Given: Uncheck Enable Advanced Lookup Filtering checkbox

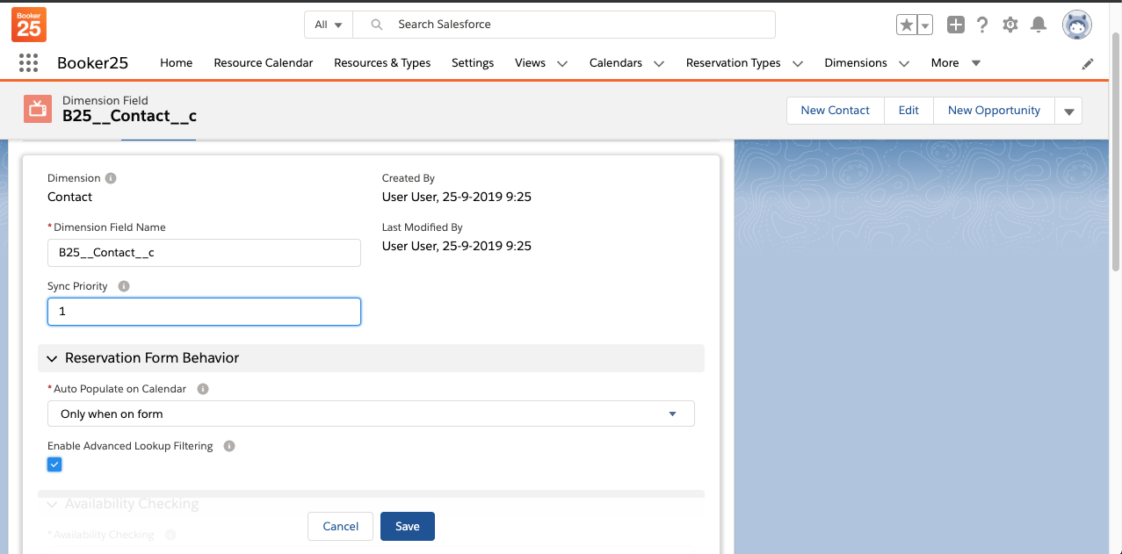Looking at the screenshot, I should pos(54,464).
